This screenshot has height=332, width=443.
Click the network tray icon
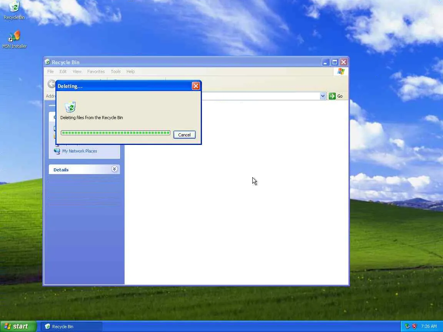click(407, 326)
